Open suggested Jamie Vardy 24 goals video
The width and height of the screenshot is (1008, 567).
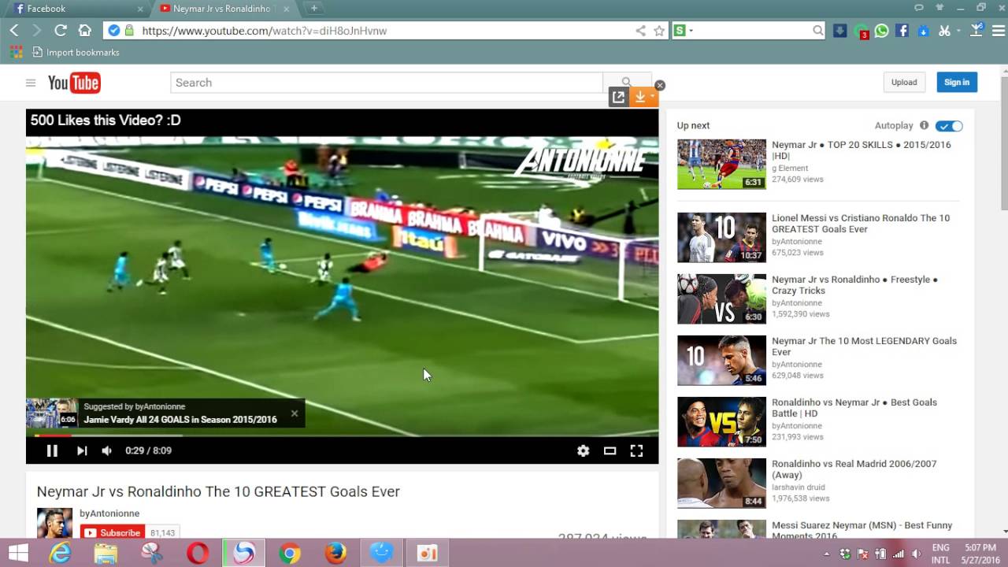(x=180, y=420)
